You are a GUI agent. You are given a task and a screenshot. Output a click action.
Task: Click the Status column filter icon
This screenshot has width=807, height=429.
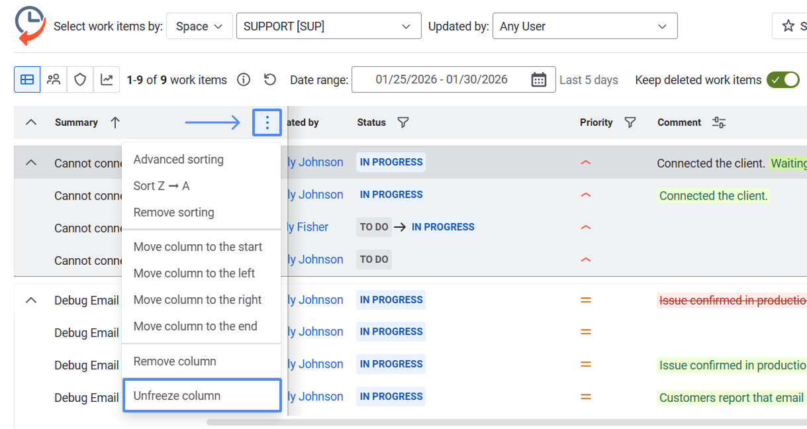(x=403, y=122)
